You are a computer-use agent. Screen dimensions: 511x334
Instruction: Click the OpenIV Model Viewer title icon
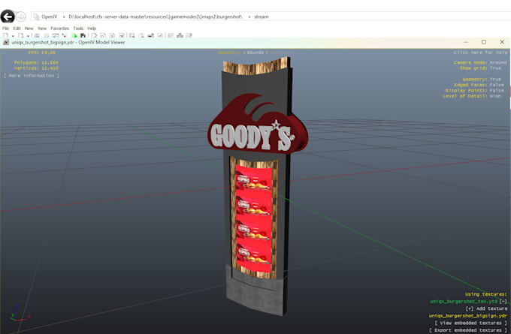pyautogui.click(x=6, y=42)
